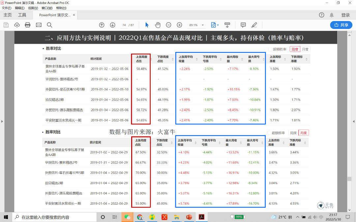Screen dimensions: 356x222
Task: Send file by email envelope icon
Action: 39,25
